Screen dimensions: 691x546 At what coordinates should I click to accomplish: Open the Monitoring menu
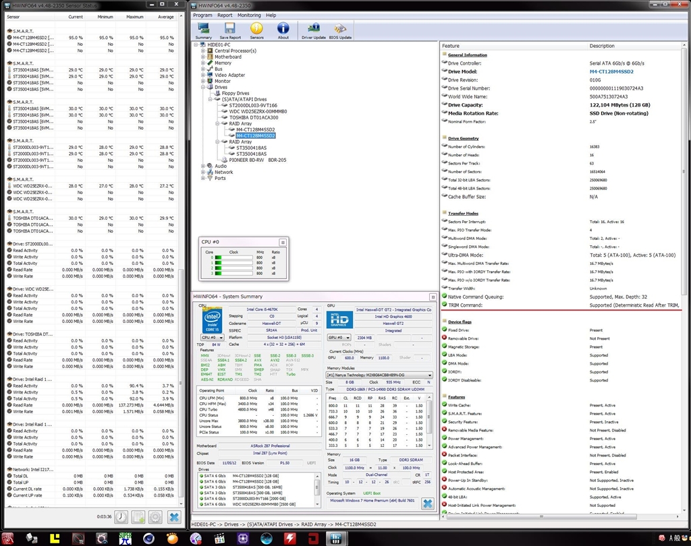pyautogui.click(x=249, y=15)
